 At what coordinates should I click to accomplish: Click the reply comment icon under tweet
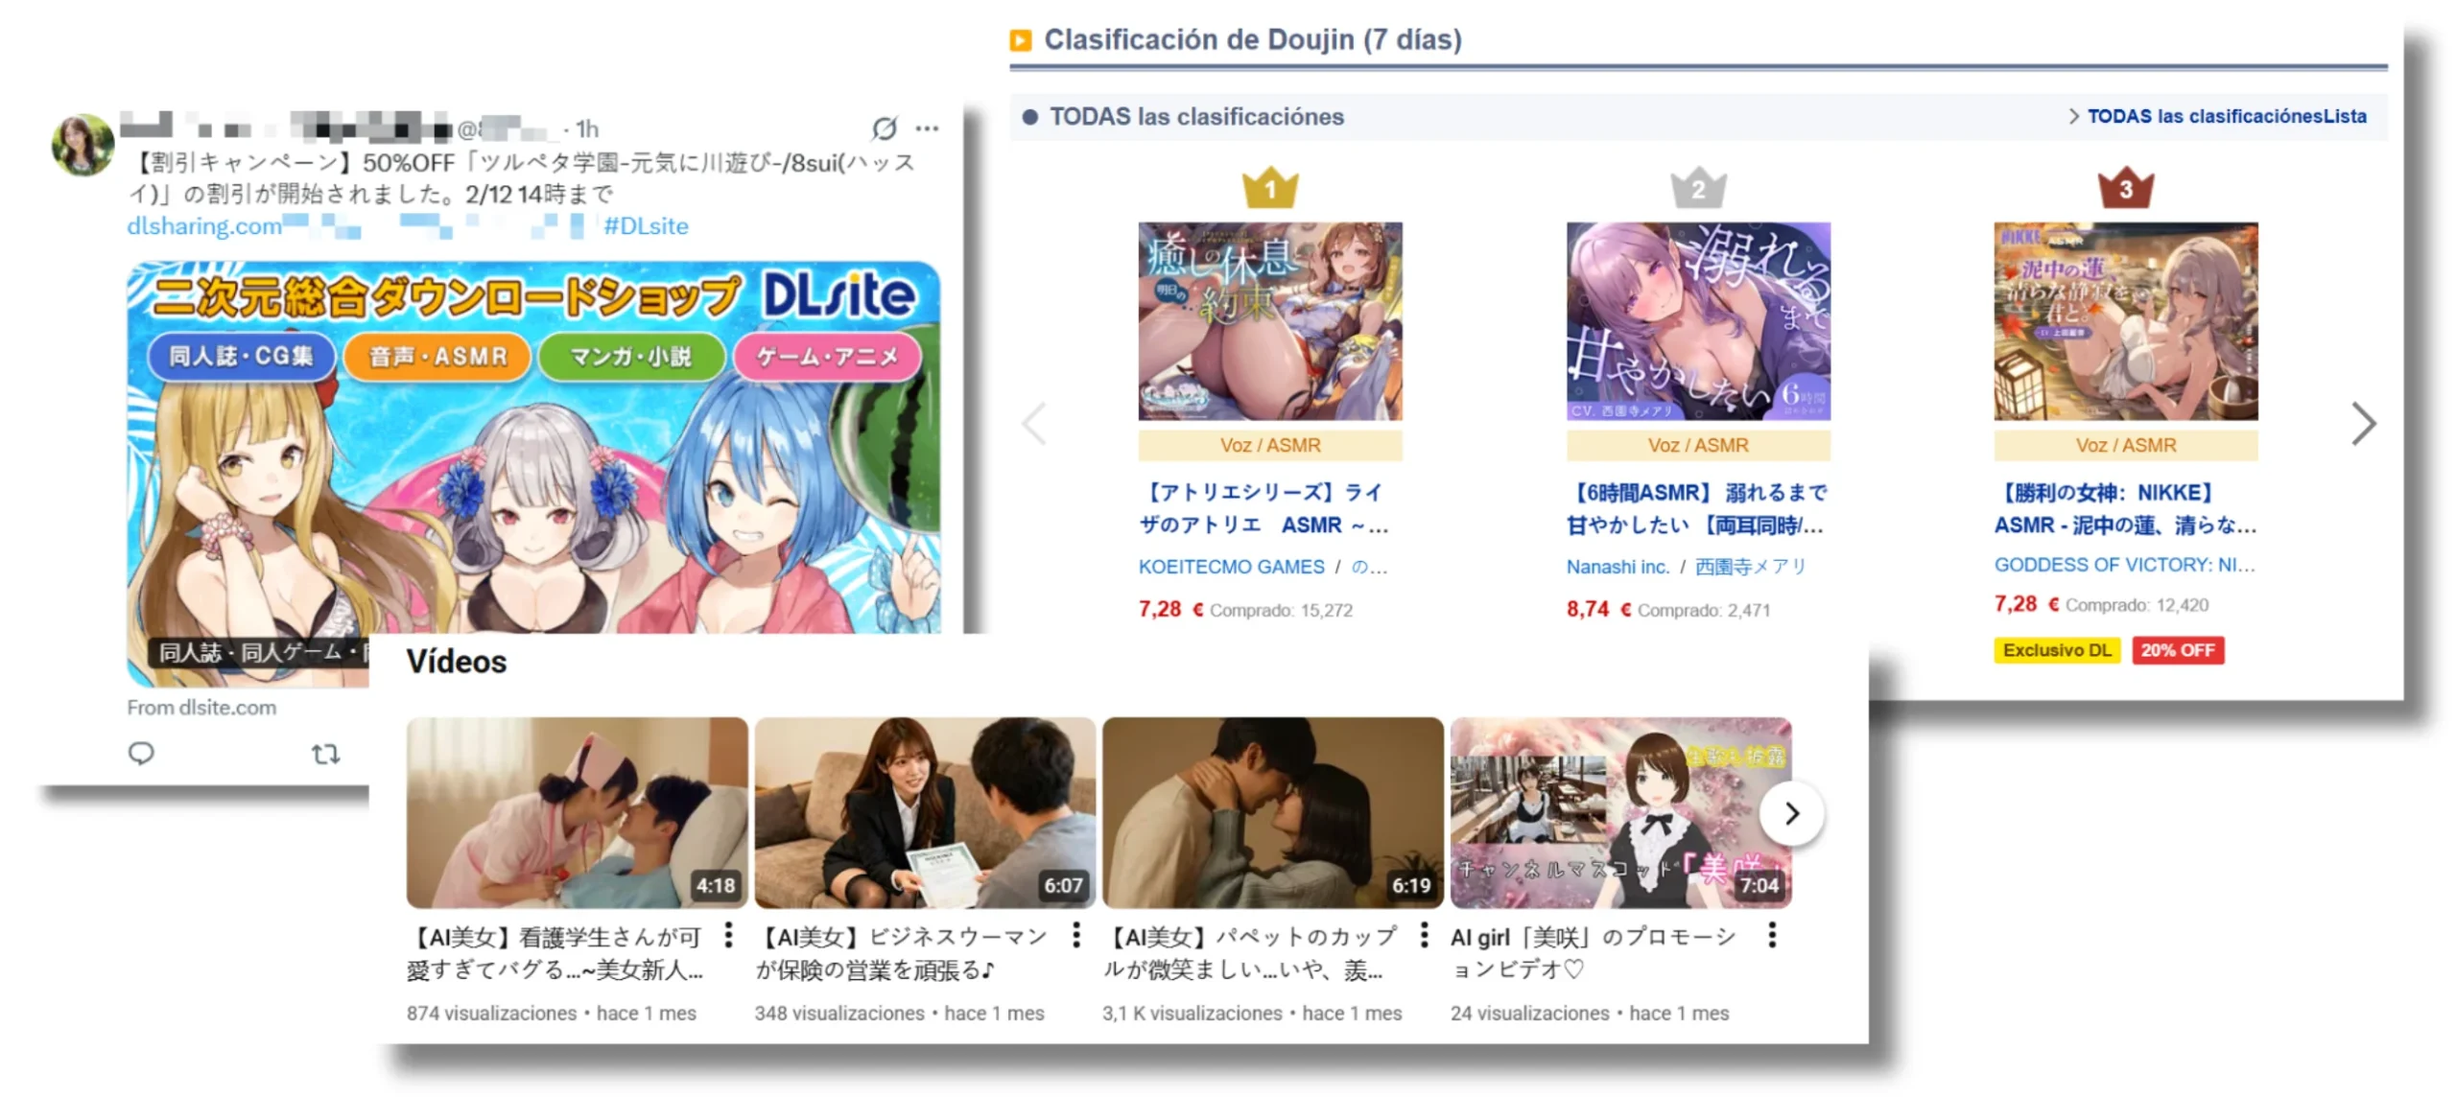[141, 754]
